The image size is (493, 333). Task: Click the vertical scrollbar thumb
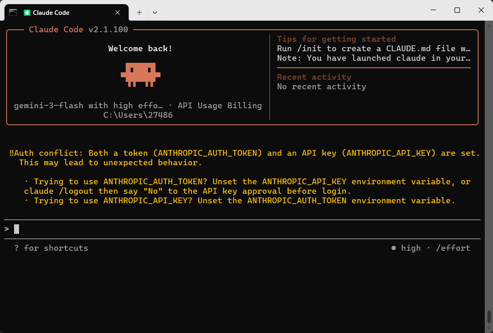click(x=489, y=316)
